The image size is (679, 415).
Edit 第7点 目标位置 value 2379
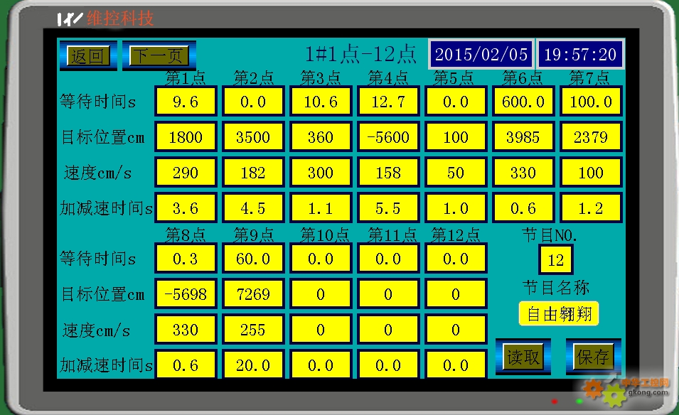click(x=591, y=136)
